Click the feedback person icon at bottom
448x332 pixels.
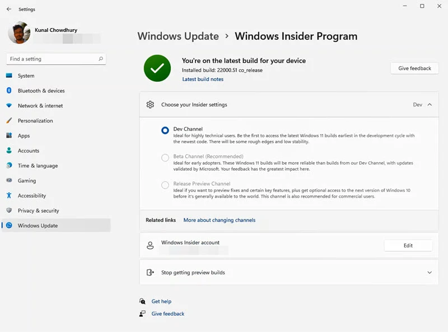pos(142,314)
